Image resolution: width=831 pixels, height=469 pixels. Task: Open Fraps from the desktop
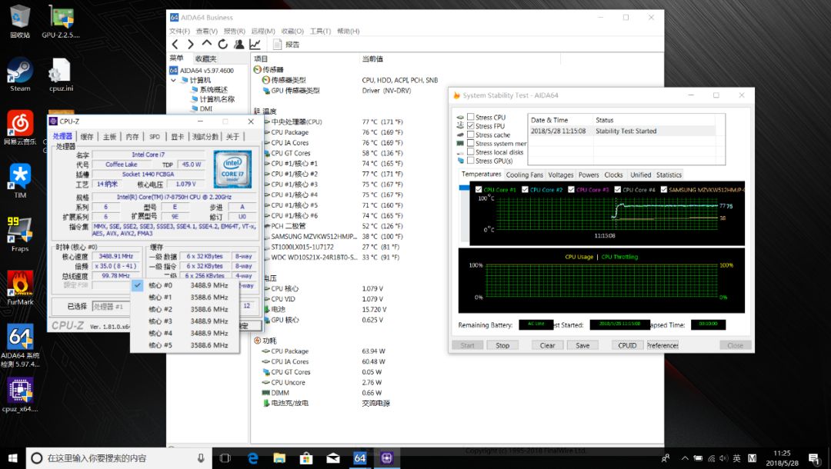(x=19, y=231)
